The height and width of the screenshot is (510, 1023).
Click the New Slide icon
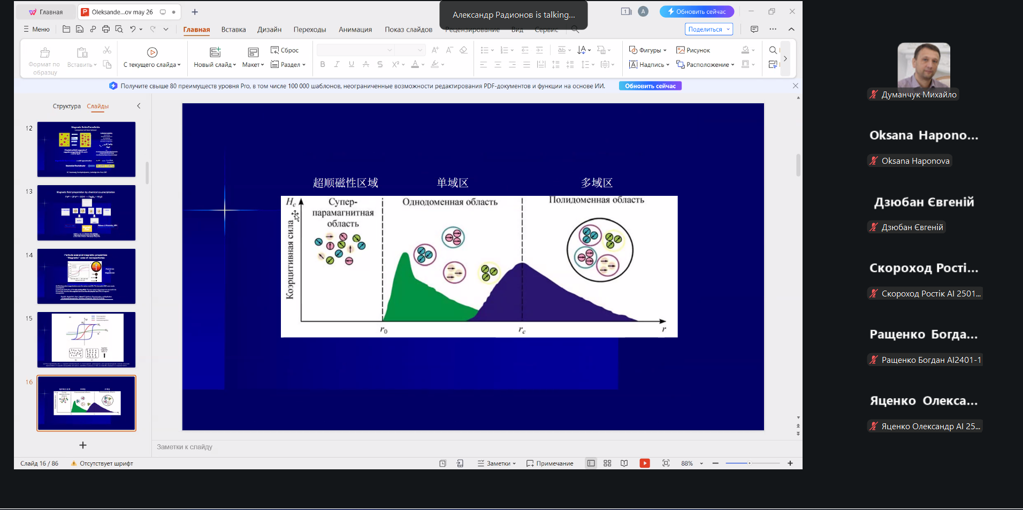point(215,52)
